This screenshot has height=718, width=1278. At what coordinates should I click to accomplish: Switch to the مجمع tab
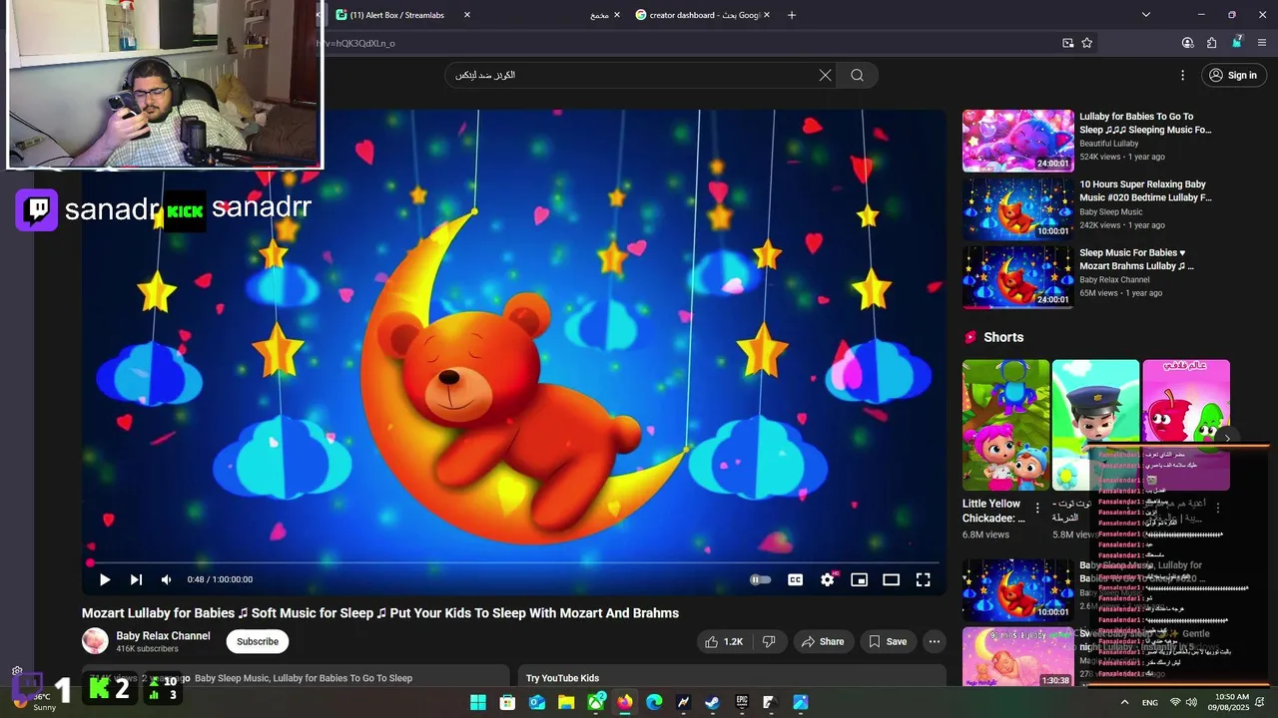tap(599, 15)
